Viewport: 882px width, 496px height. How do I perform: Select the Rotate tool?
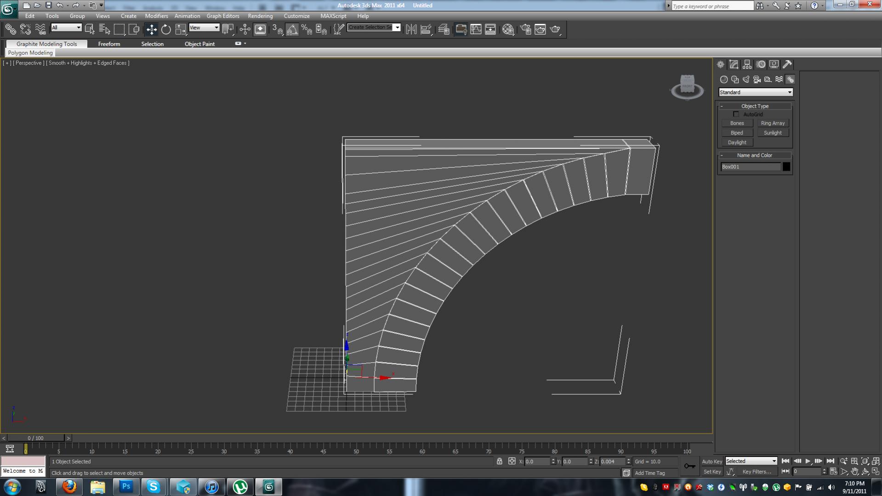(166, 29)
